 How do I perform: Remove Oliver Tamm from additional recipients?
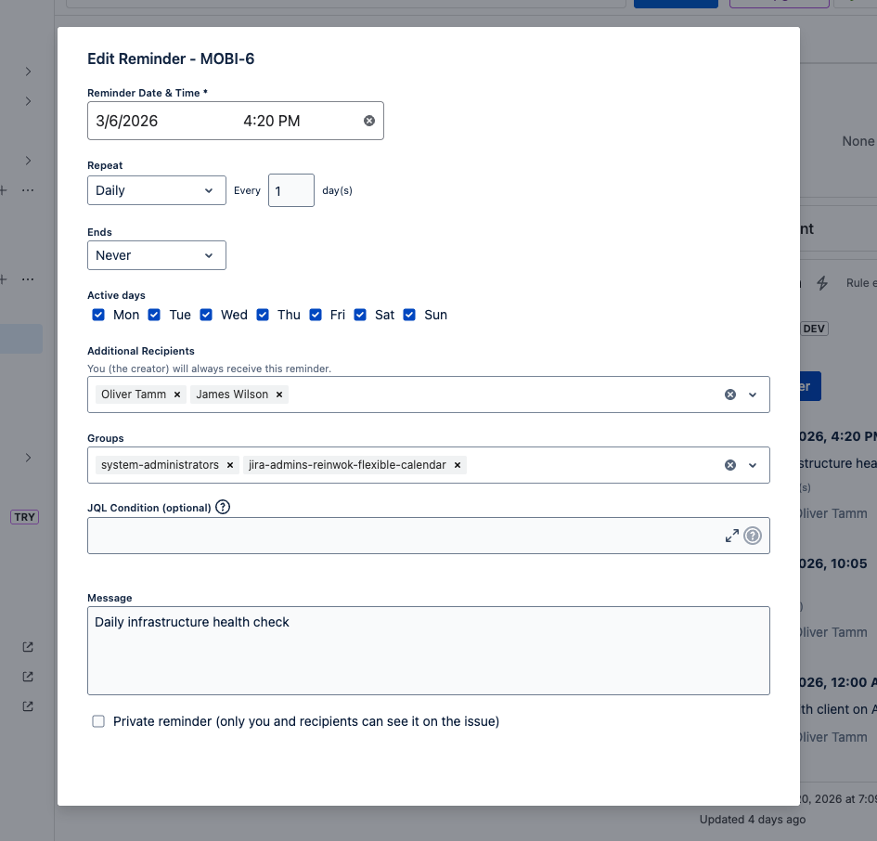[177, 395]
